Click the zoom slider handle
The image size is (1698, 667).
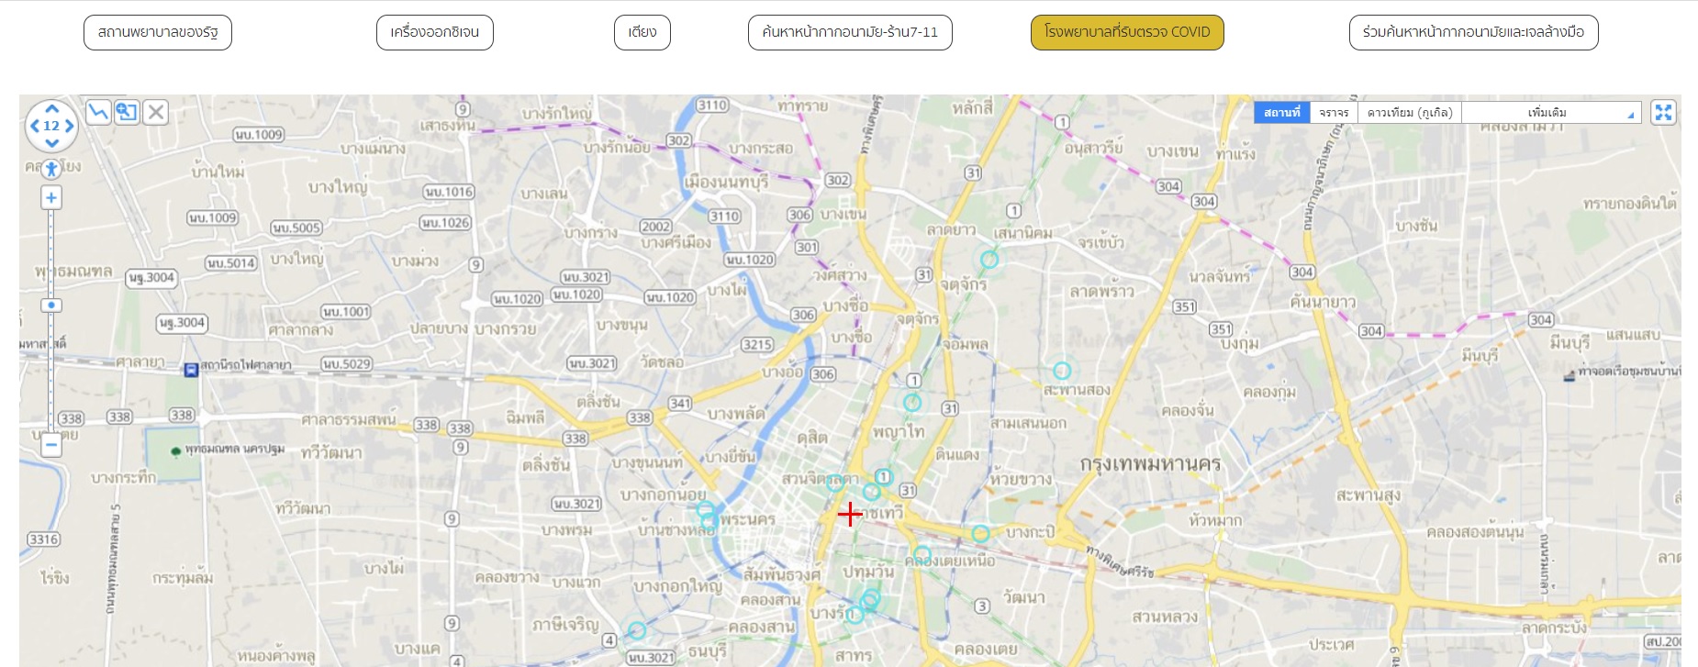51,305
